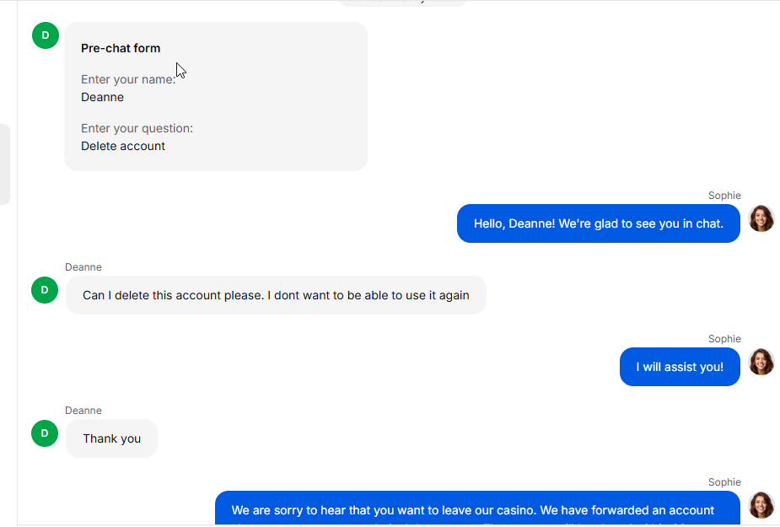Click the We are sorry to hear message
The width and height of the screenshot is (780, 527).
(477, 508)
